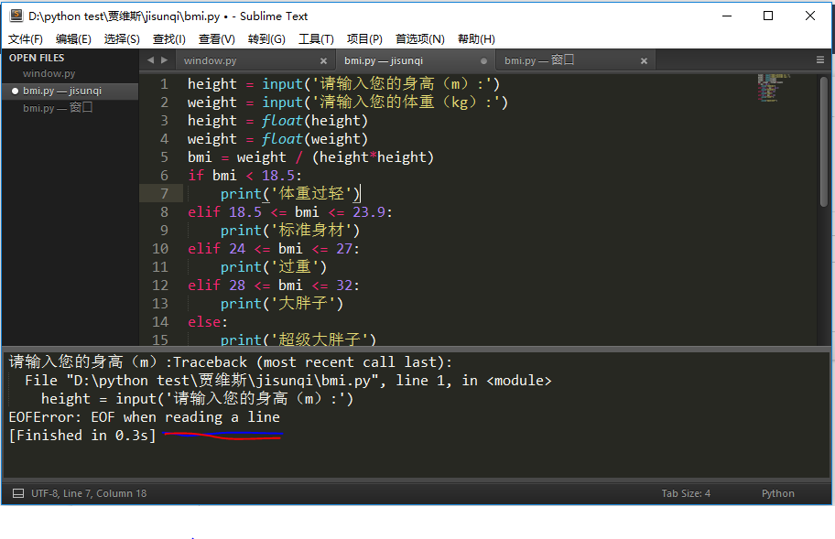Click print('体重过轻') on line 7
Viewport: 835px width, 539px height.
coord(290,194)
